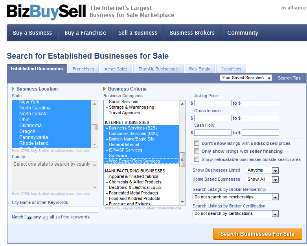Click the Business Categories scroll up arrow
Viewport: 307px width, 246px height.
pos(182,104)
